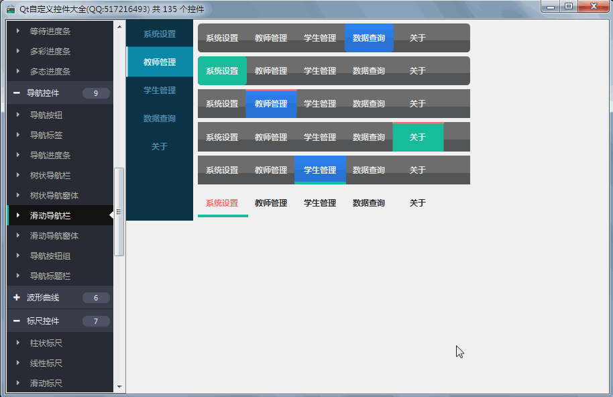Click the sidebar scrollbar's down arrow
The height and width of the screenshot is (397, 613).
click(119, 387)
